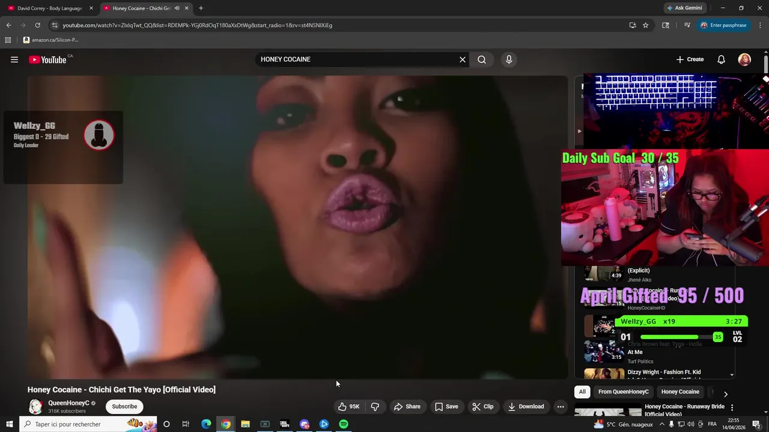Select the All filter chip

click(x=582, y=392)
